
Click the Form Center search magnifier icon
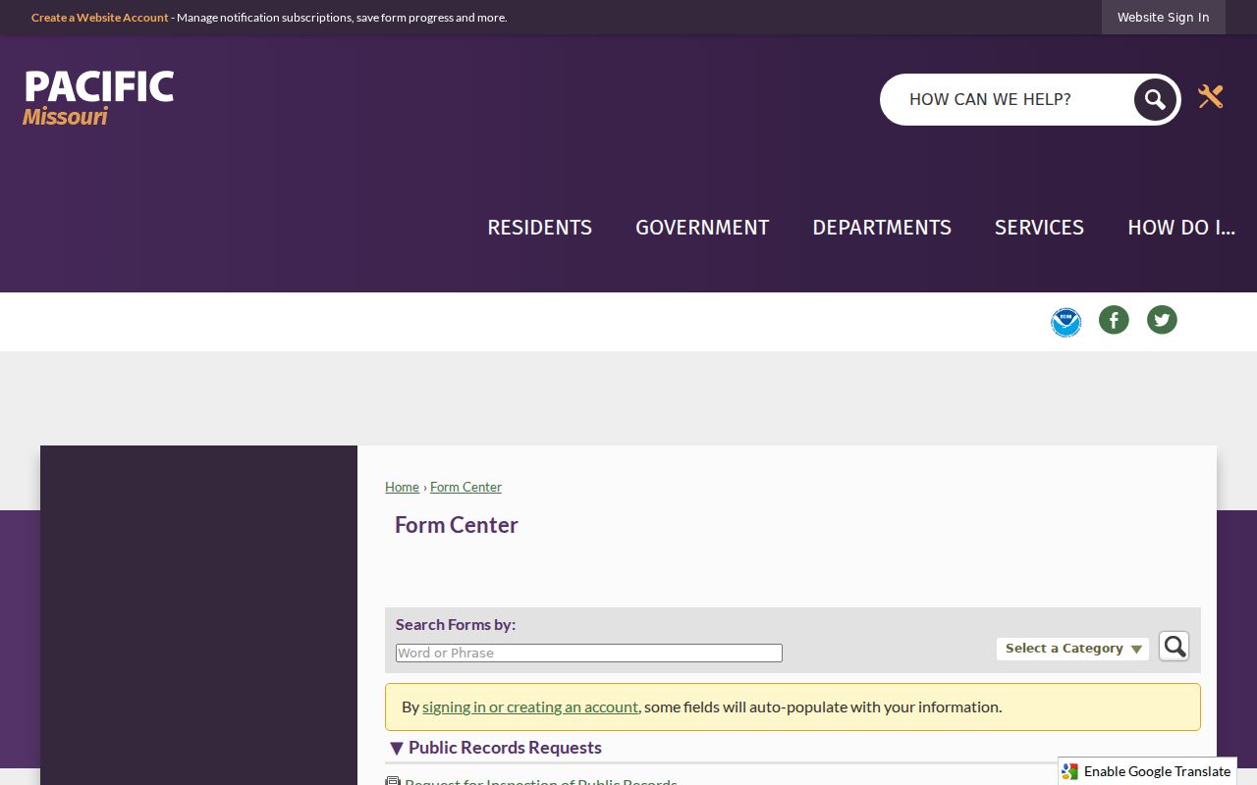[1174, 646]
